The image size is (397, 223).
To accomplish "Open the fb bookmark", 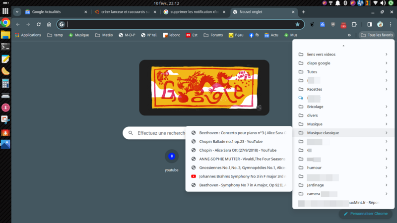I will point(254,35).
